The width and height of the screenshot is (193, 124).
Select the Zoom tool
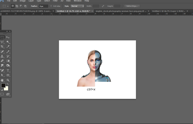point(8,80)
